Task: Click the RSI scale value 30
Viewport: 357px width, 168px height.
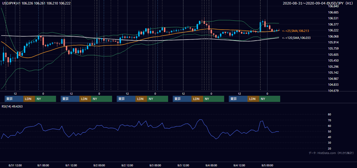Action: click(329, 143)
